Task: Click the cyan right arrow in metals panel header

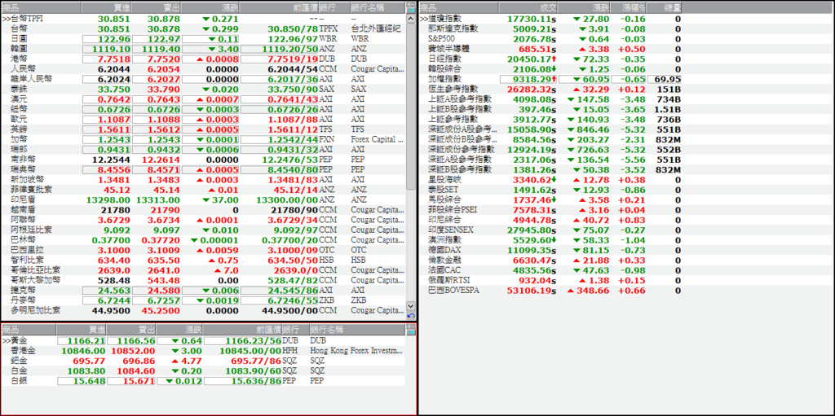Action: tap(411, 332)
